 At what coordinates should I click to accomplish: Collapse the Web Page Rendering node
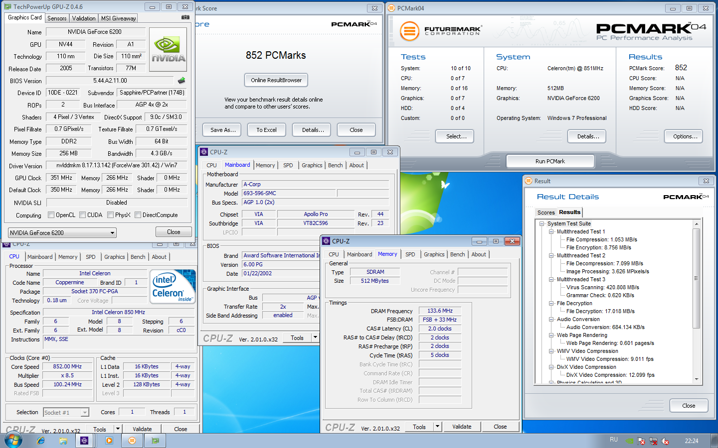tap(551, 335)
